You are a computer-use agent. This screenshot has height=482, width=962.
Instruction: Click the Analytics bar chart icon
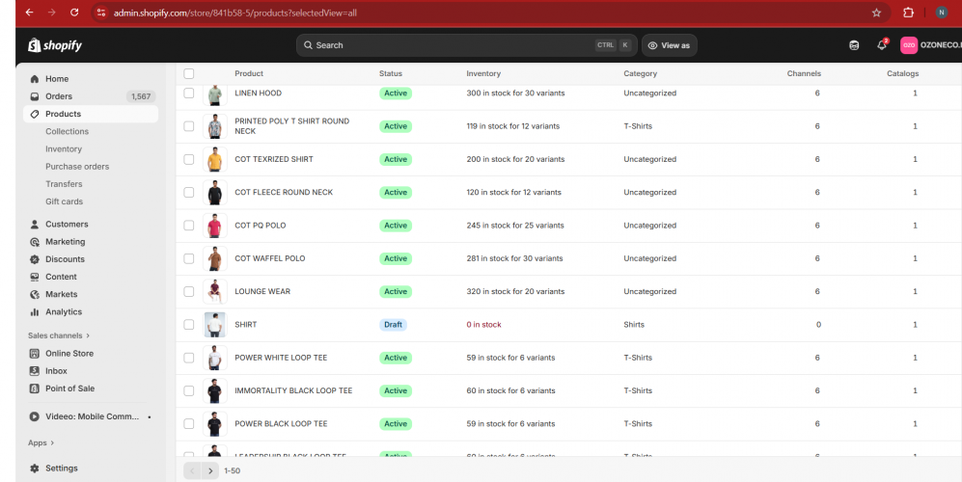35,312
